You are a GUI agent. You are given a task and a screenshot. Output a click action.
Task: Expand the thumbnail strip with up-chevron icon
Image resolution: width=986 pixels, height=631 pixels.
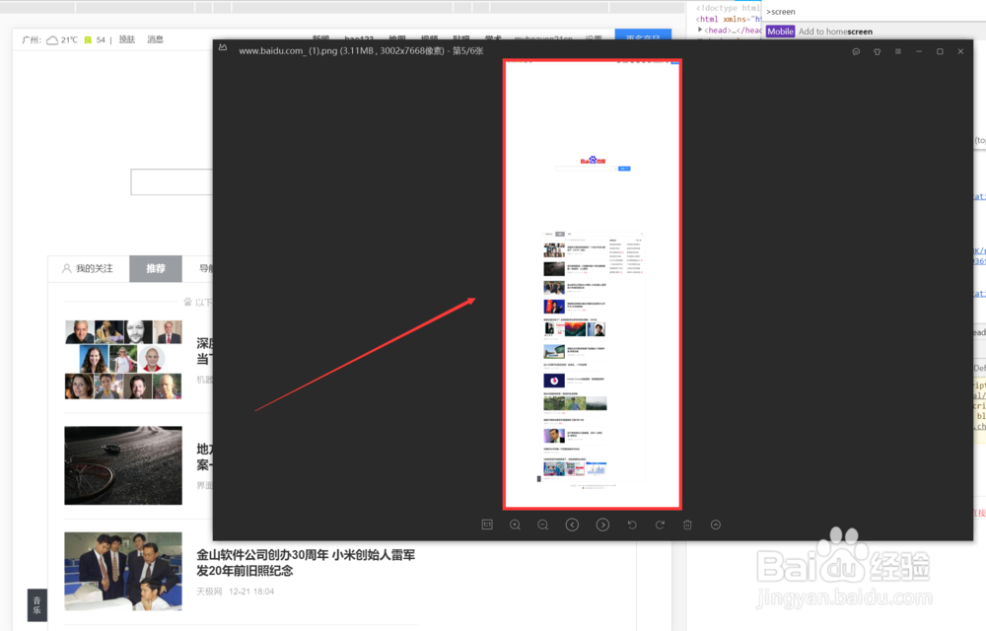coord(716,525)
